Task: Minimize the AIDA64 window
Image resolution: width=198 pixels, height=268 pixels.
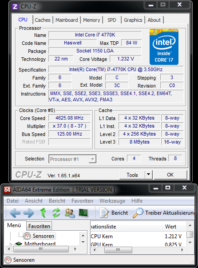Action: click(156, 188)
